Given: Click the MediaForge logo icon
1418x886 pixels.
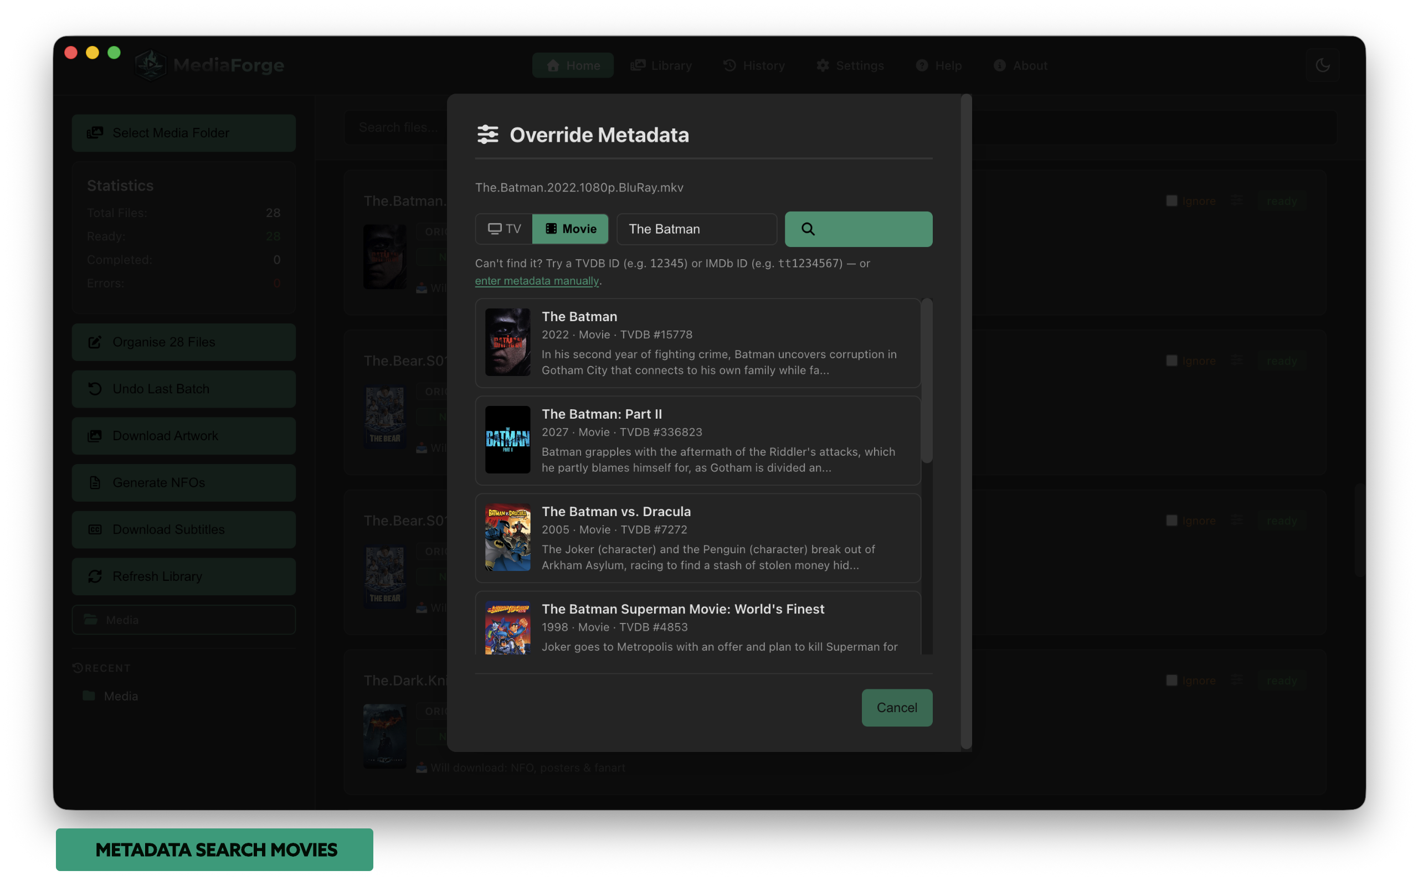Looking at the screenshot, I should 151,65.
